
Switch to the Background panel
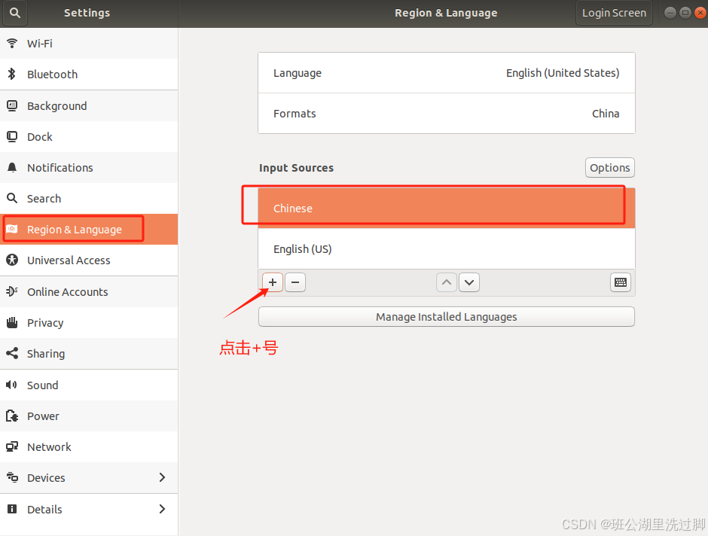(89, 105)
